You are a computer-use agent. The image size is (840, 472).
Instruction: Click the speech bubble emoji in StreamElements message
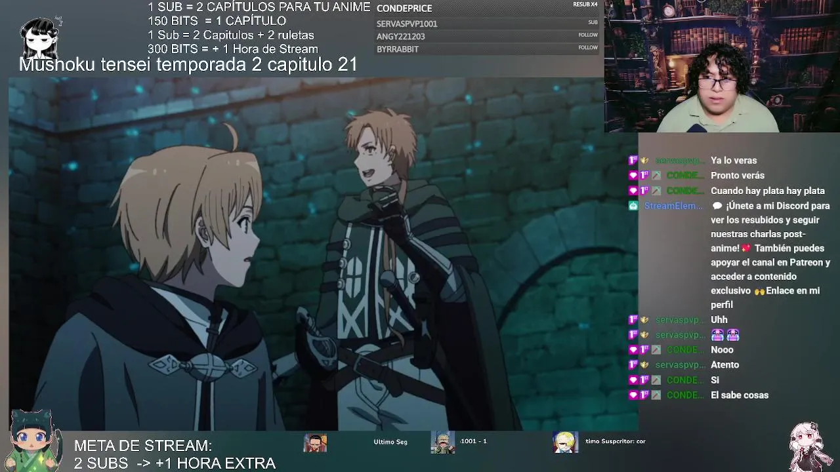[717, 206]
